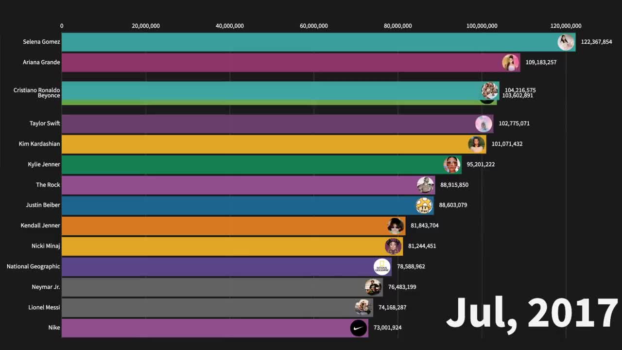Image resolution: width=622 pixels, height=350 pixels.
Task: Select the Neymar Jr. label
Action: pyautogui.click(x=46, y=287)
